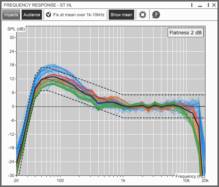Viewport: 219px width, 187px height.
Task: Click the Frequency (Hz) axis label
Action: (190, 176)
